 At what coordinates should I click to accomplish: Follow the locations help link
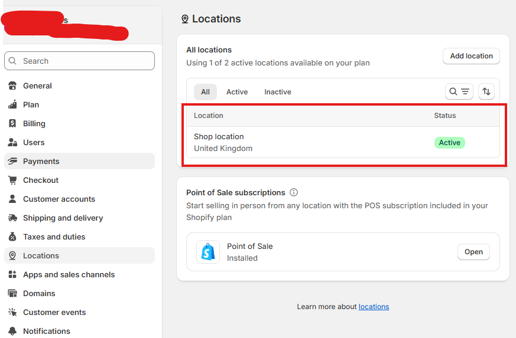(x=374, y=307)
